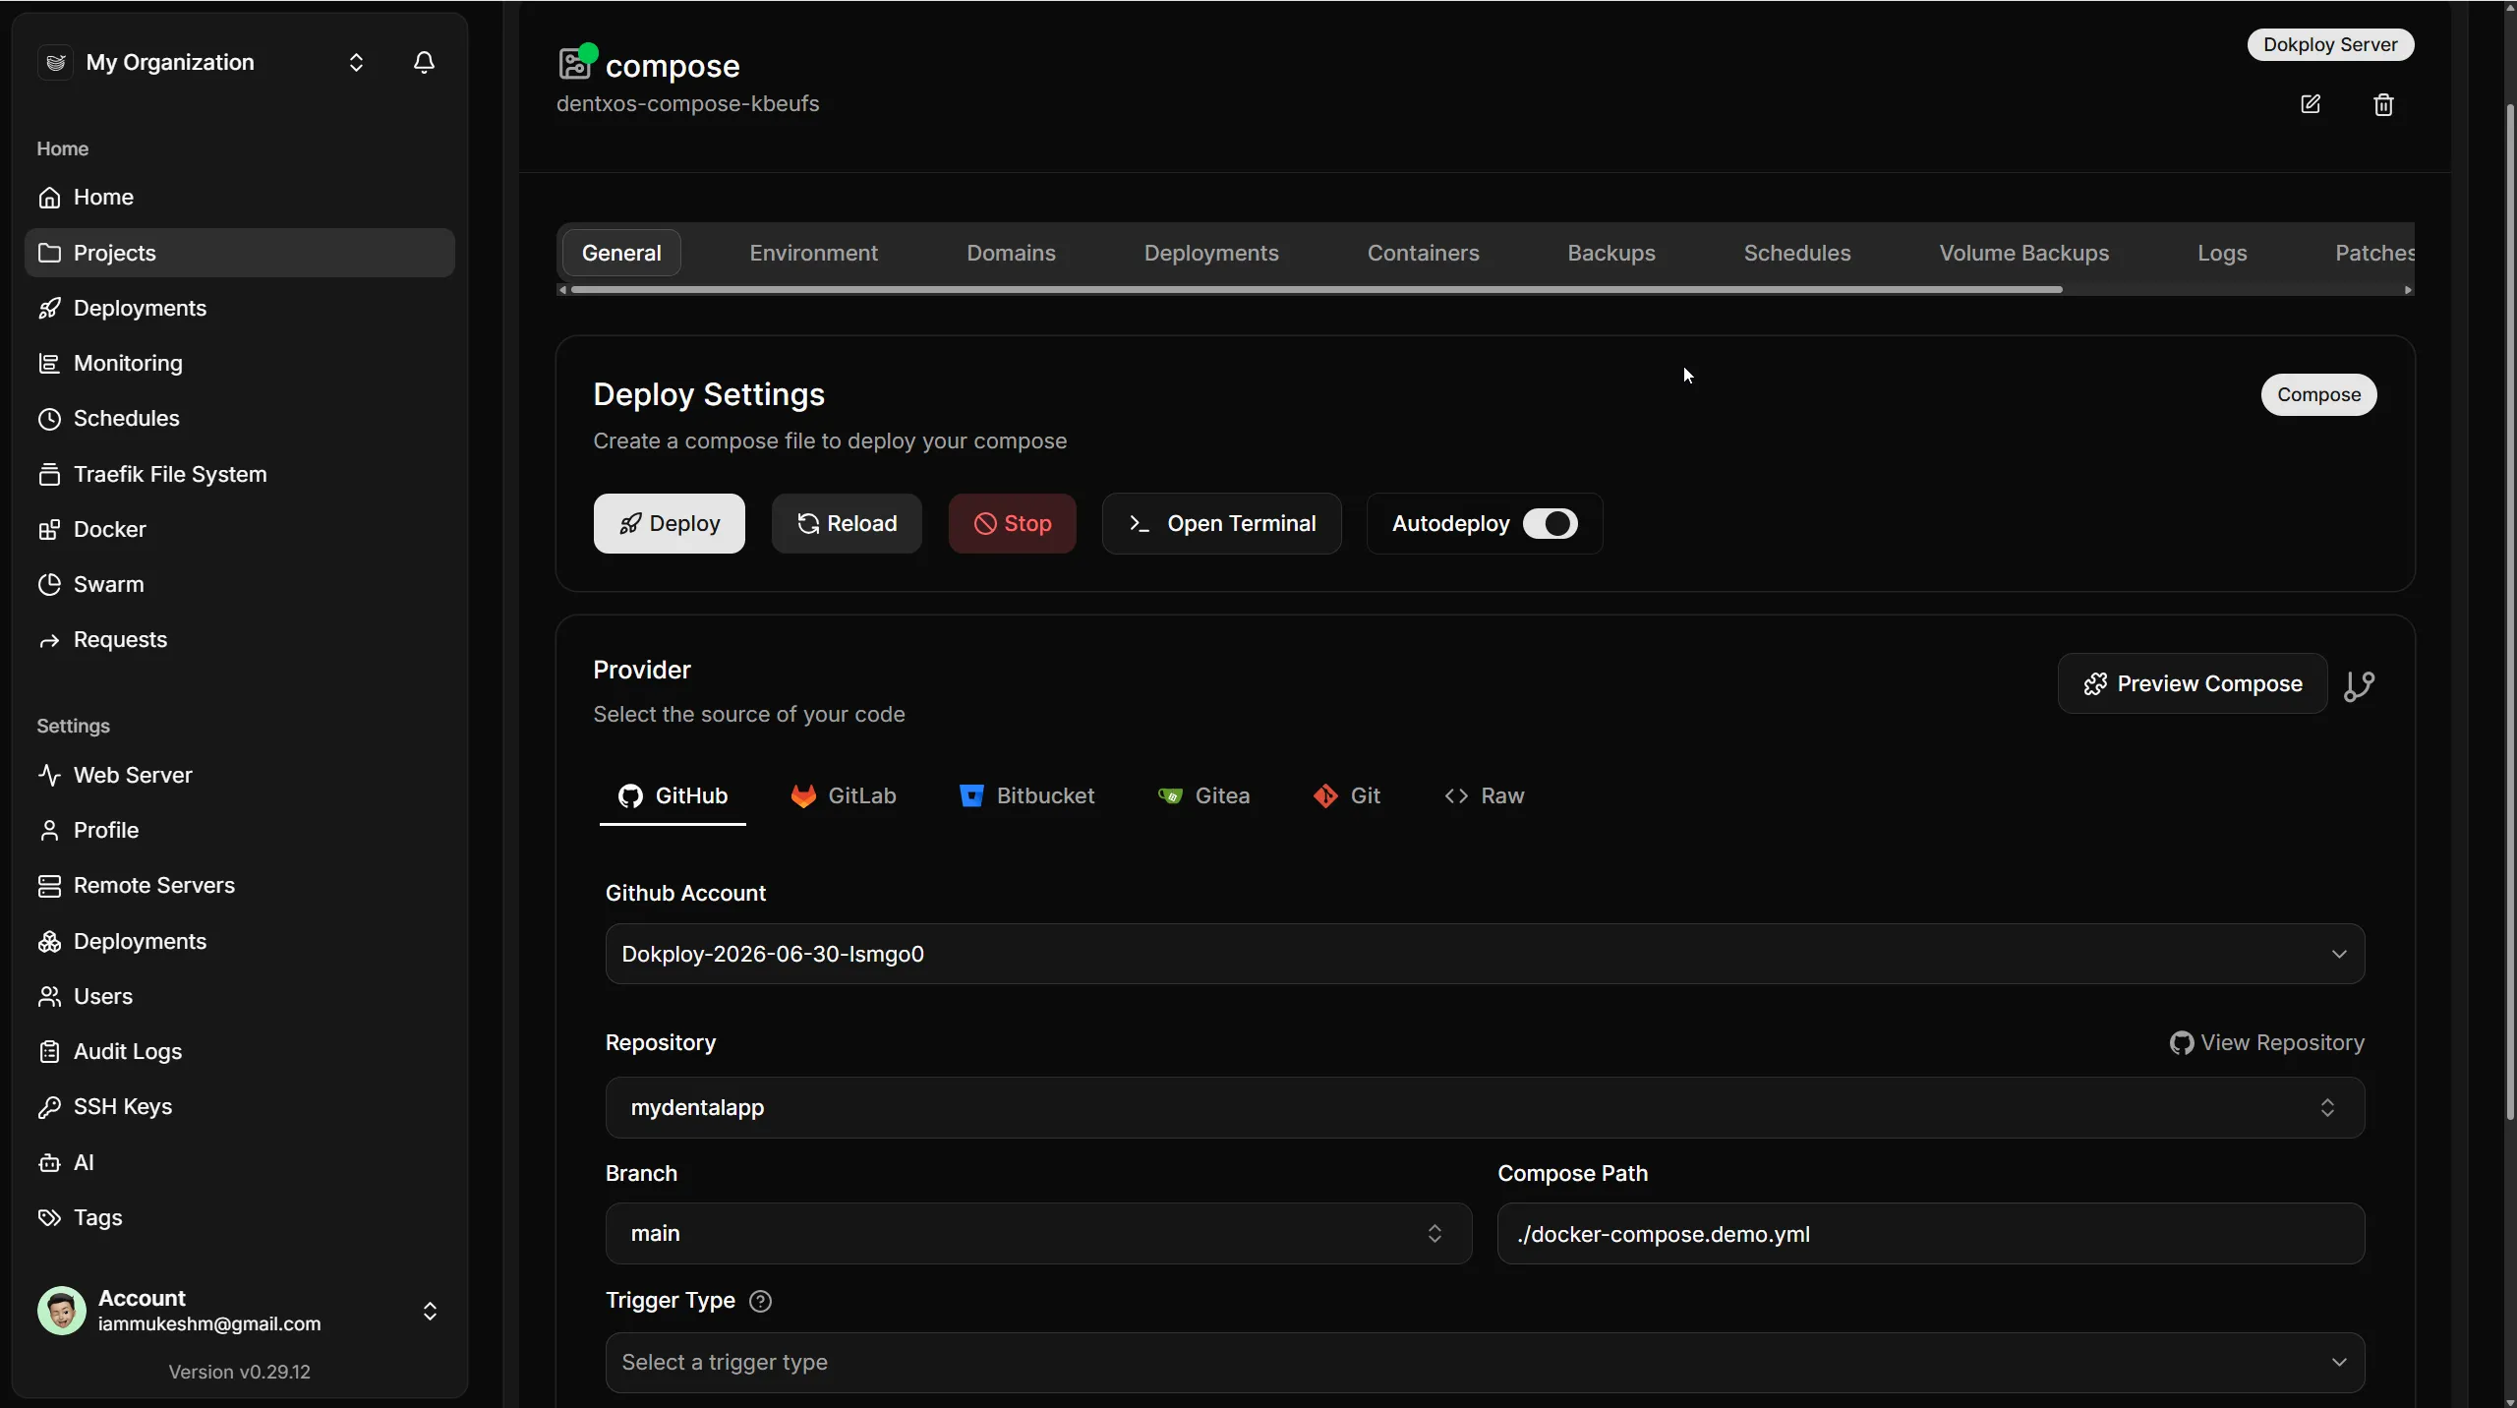Open Github Account dropdown
Viewport: 2517px width, 1408px height.
[x=1485, y=954]
